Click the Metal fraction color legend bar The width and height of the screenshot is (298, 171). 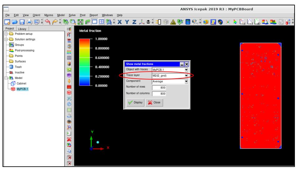[84, 62]
